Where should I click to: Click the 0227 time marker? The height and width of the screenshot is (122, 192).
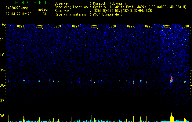[131, 26]
